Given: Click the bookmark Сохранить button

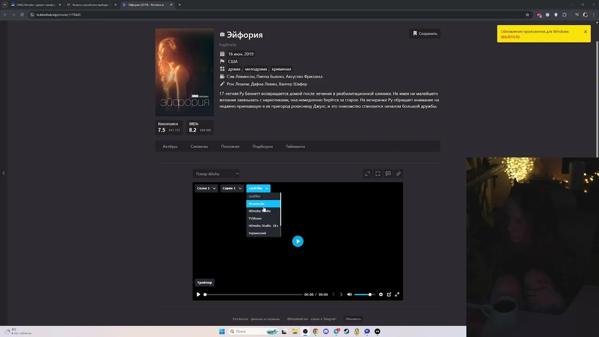Looking at the screenshot, I should [425, 34].
